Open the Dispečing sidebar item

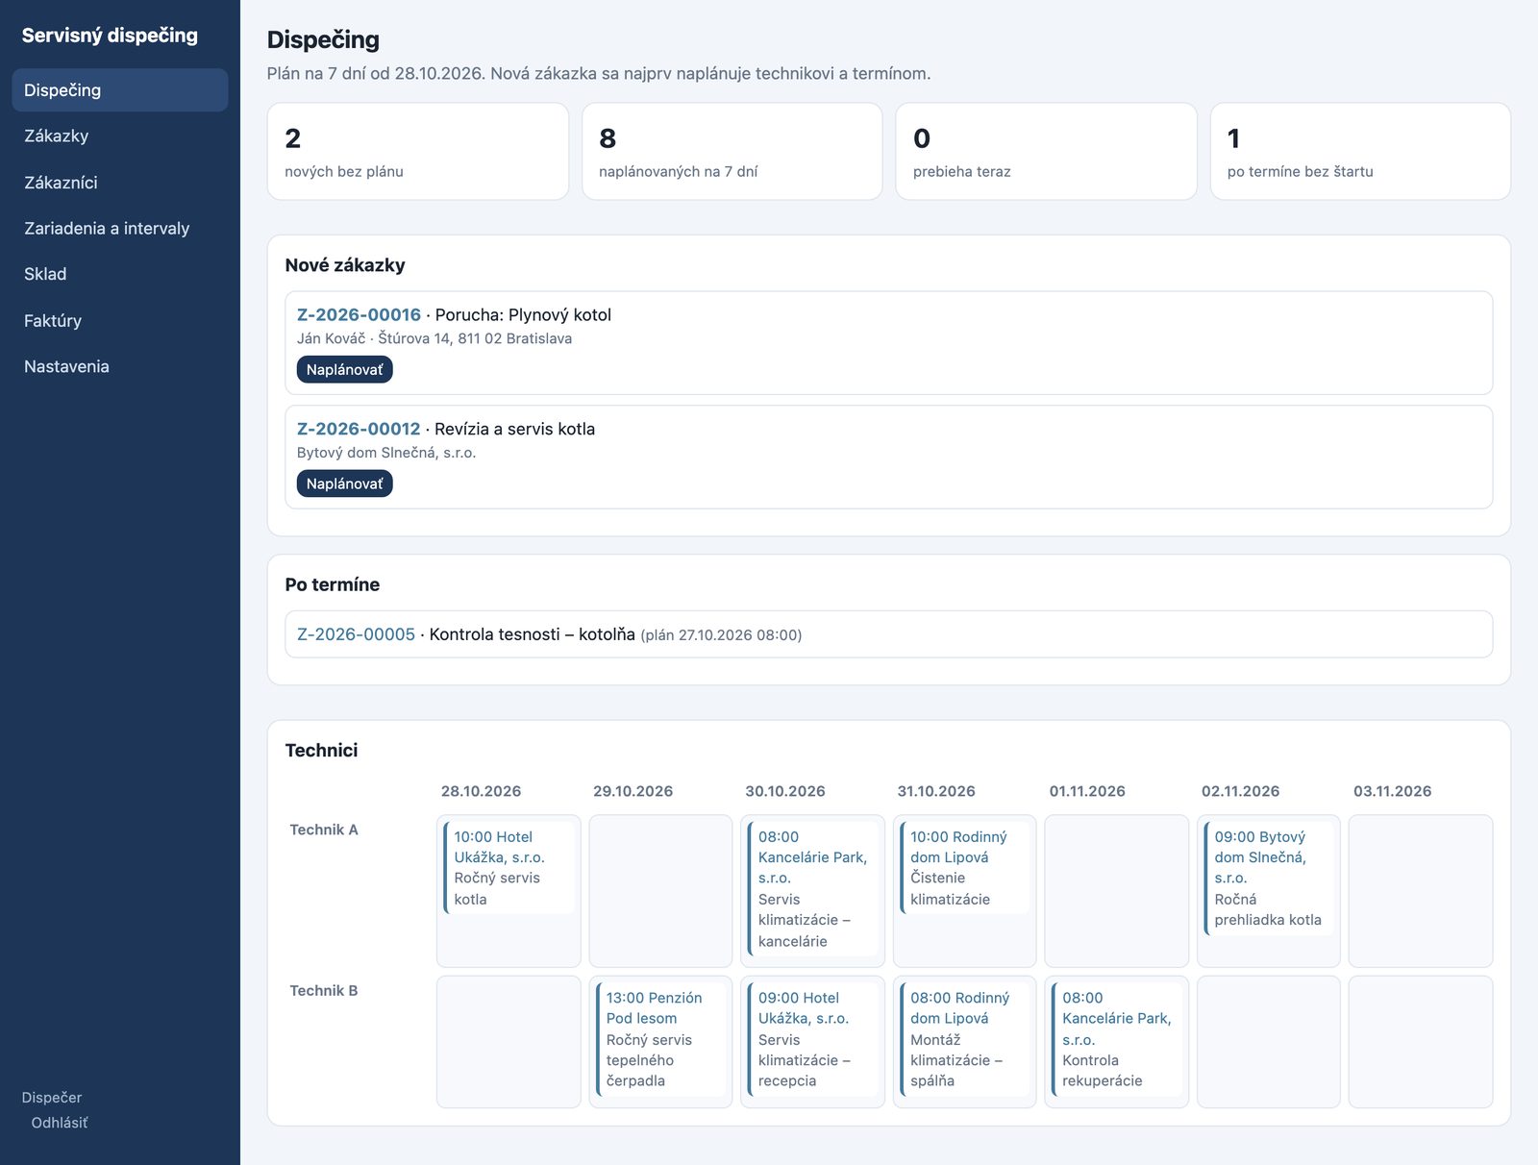pos(120,89)
